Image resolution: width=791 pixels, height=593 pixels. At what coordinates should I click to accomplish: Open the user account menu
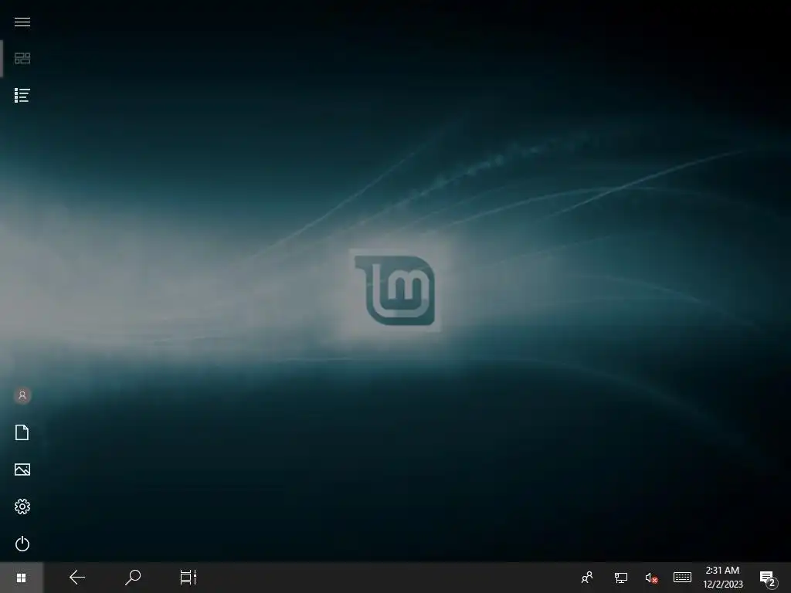point(22,395)
